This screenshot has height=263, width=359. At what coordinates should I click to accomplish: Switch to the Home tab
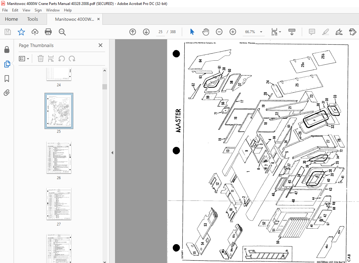[11, 19]
